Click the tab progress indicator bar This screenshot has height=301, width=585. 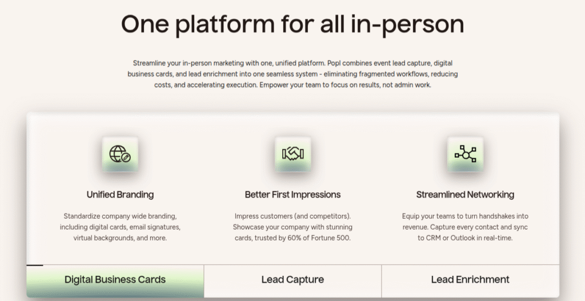pos(34,265)
